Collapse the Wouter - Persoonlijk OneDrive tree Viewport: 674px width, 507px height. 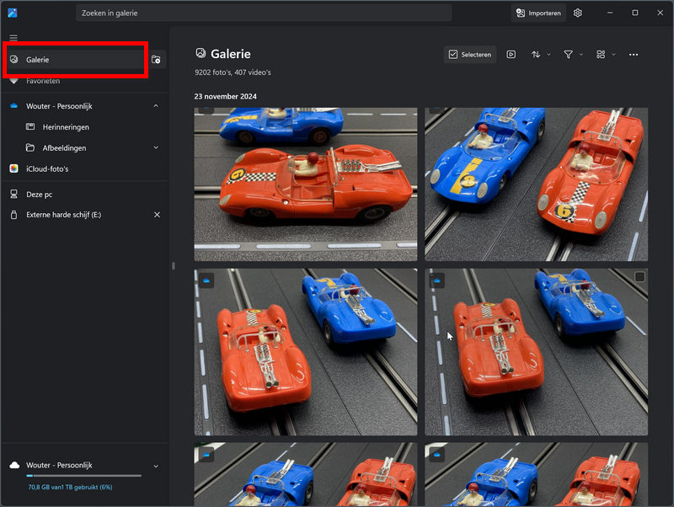[156, 106]
